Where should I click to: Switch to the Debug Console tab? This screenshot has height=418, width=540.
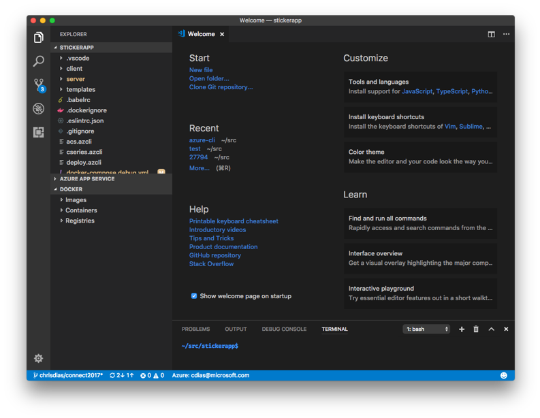coord(284,329)
